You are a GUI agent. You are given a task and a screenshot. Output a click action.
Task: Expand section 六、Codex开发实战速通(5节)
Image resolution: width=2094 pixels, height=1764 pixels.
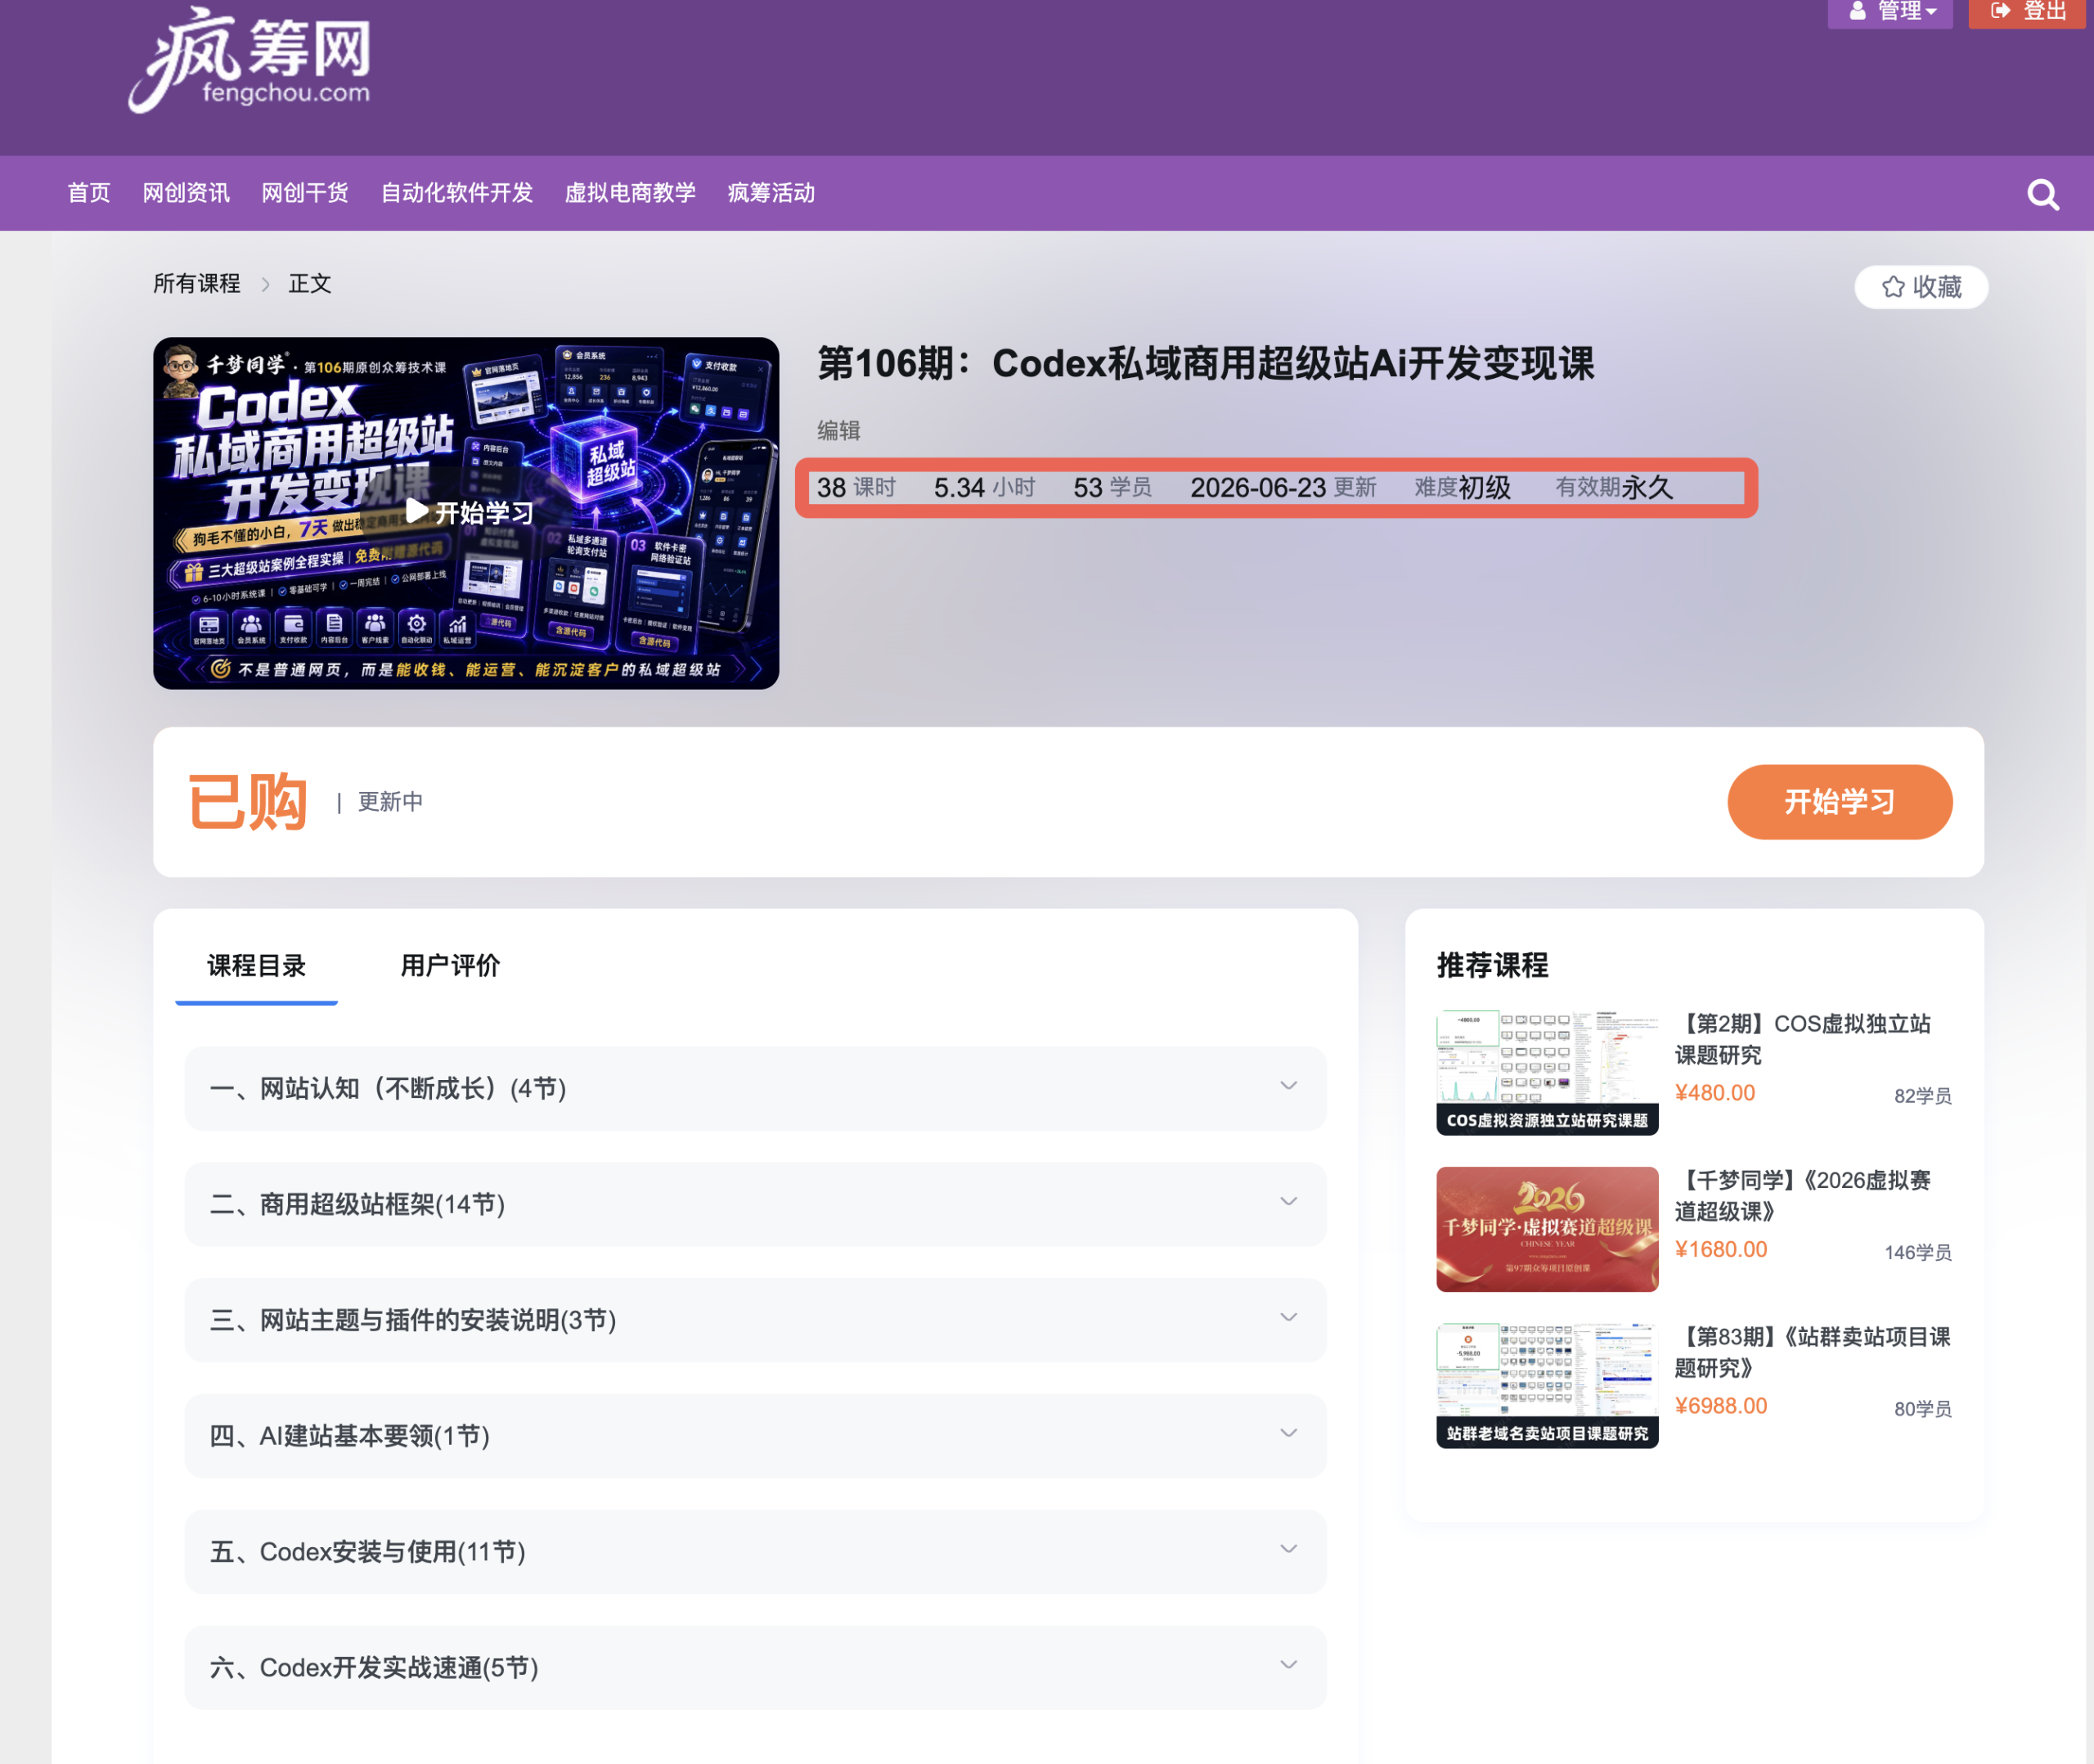click(x=755, y=1668)
